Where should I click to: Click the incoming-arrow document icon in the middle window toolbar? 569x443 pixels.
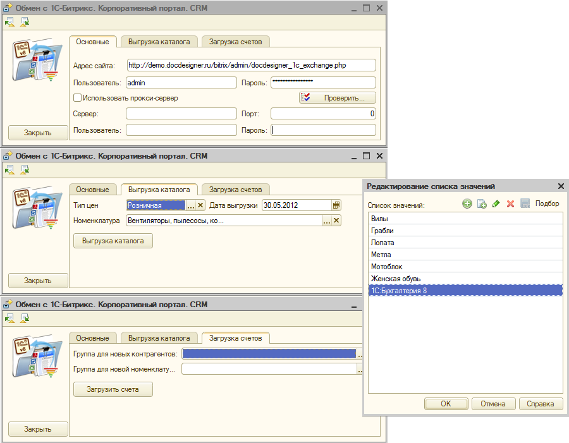(25, 170)
